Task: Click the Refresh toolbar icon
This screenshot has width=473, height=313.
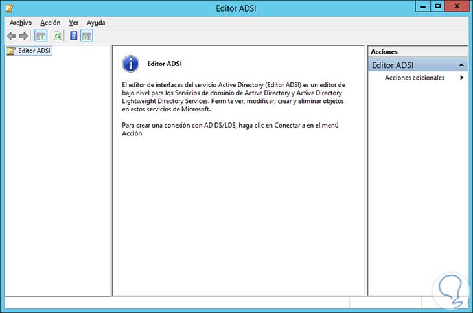Action: point(57,36)
